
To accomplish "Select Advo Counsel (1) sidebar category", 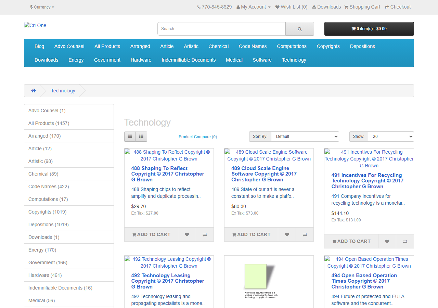I will pyautogui.click(x=69, y=111).
